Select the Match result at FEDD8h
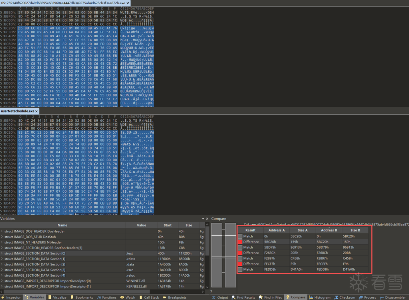Viewport: 409px width, 300px height. click(303, 269)
